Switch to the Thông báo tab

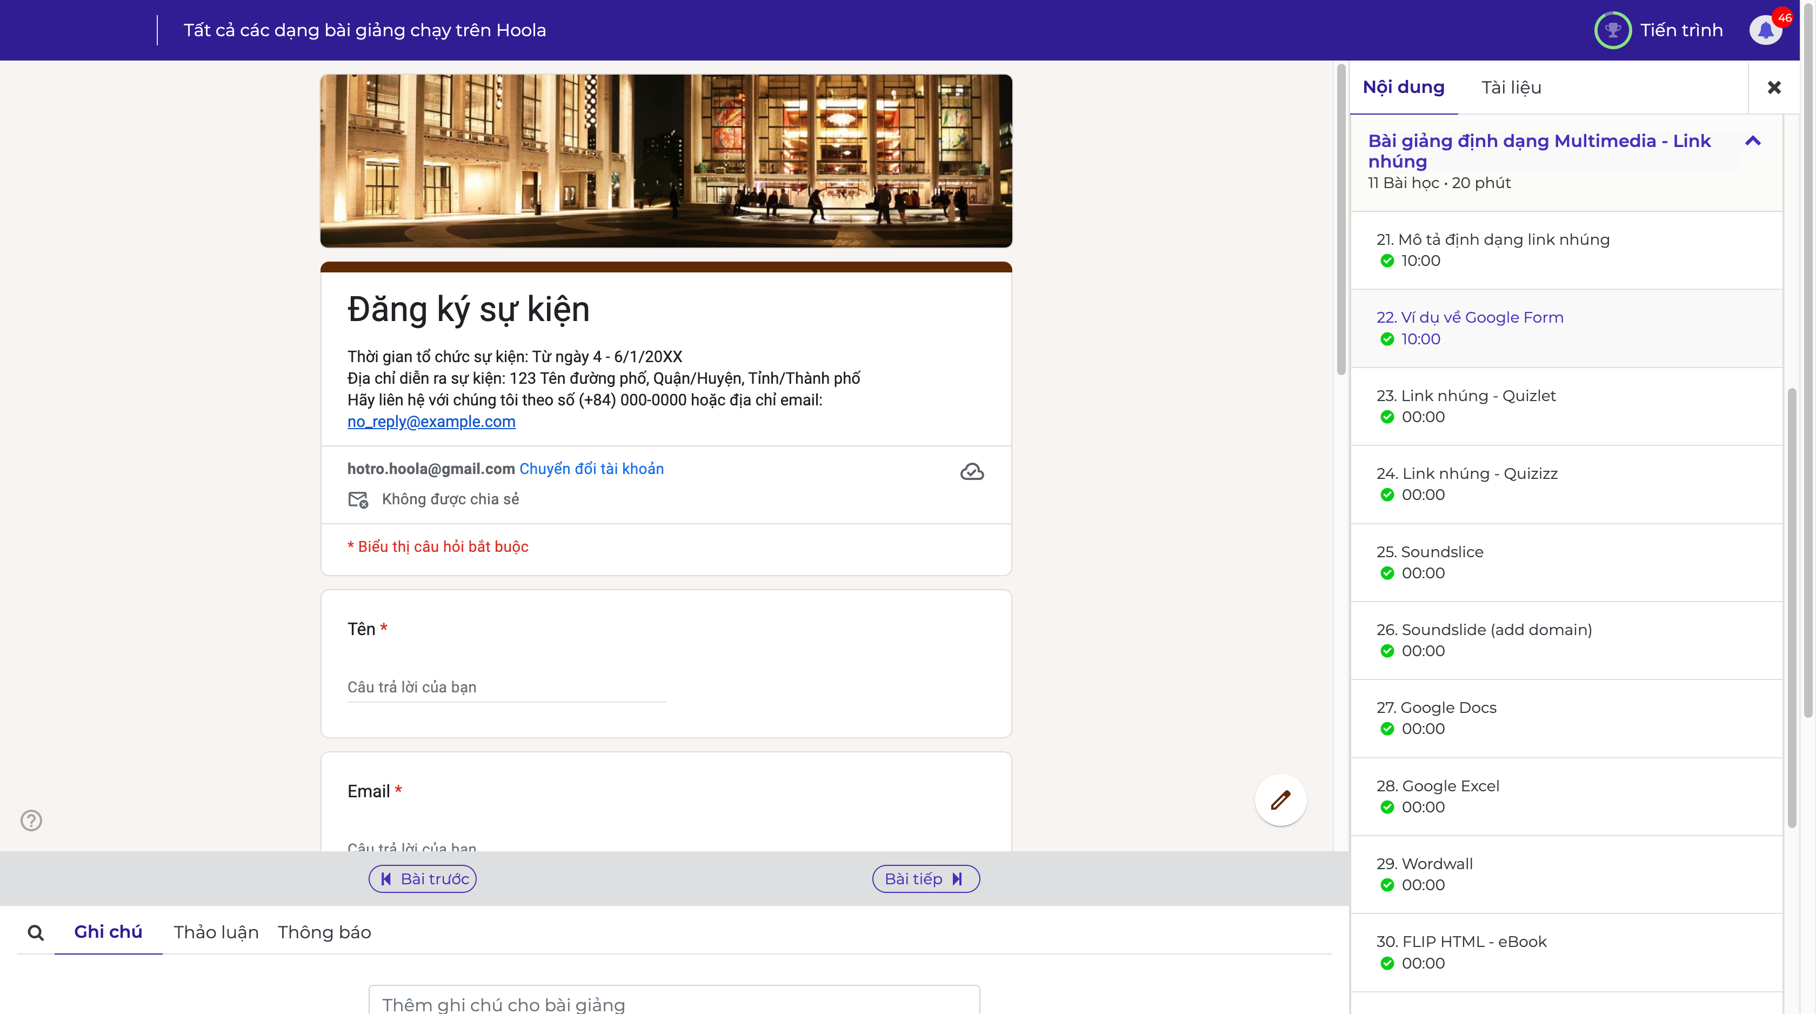click(324, 932)
